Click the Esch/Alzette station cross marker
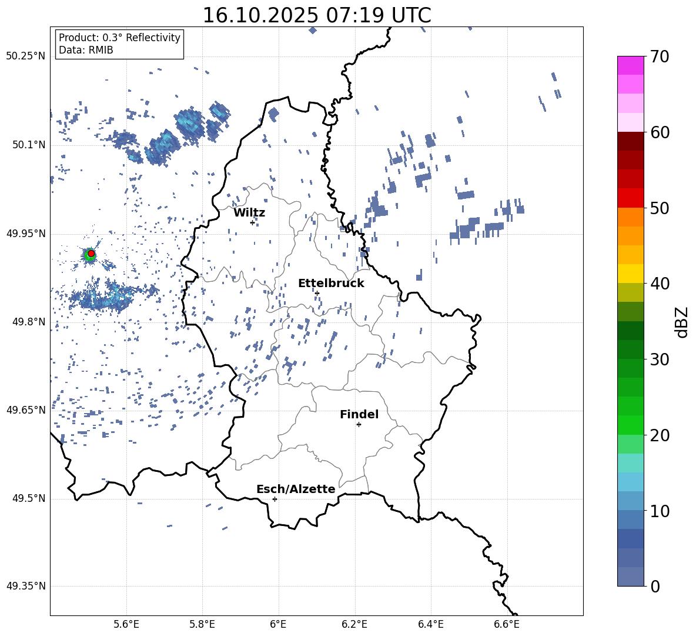 coord(275,499)
